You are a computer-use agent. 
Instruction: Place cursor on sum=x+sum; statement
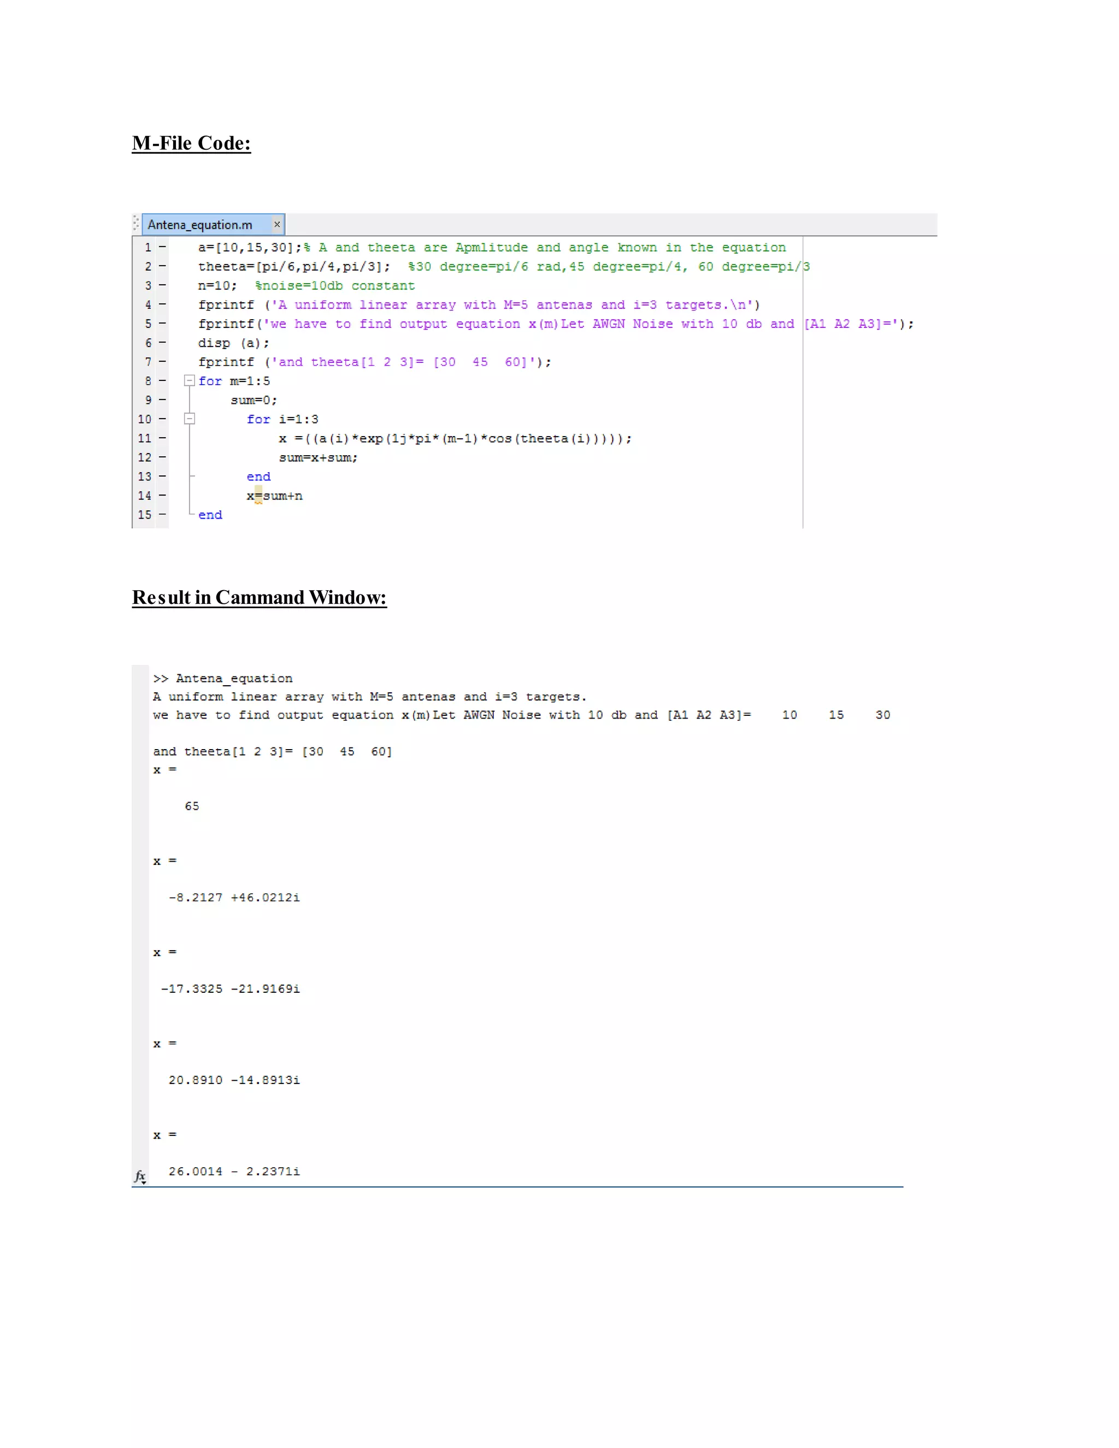tap(318, 457)
